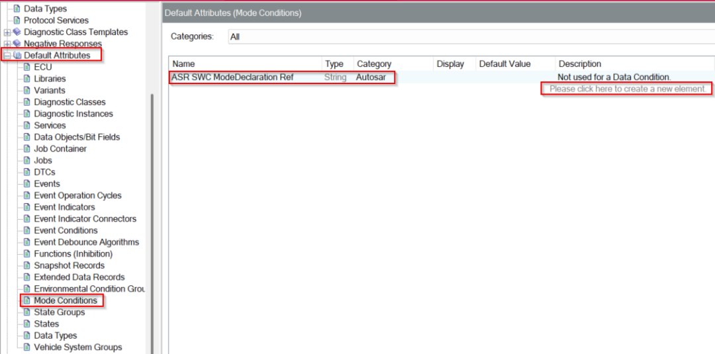Select Event Indicator Connectors tree item
The height and width of the screenshot is (354, 715).
coord(85,219)
